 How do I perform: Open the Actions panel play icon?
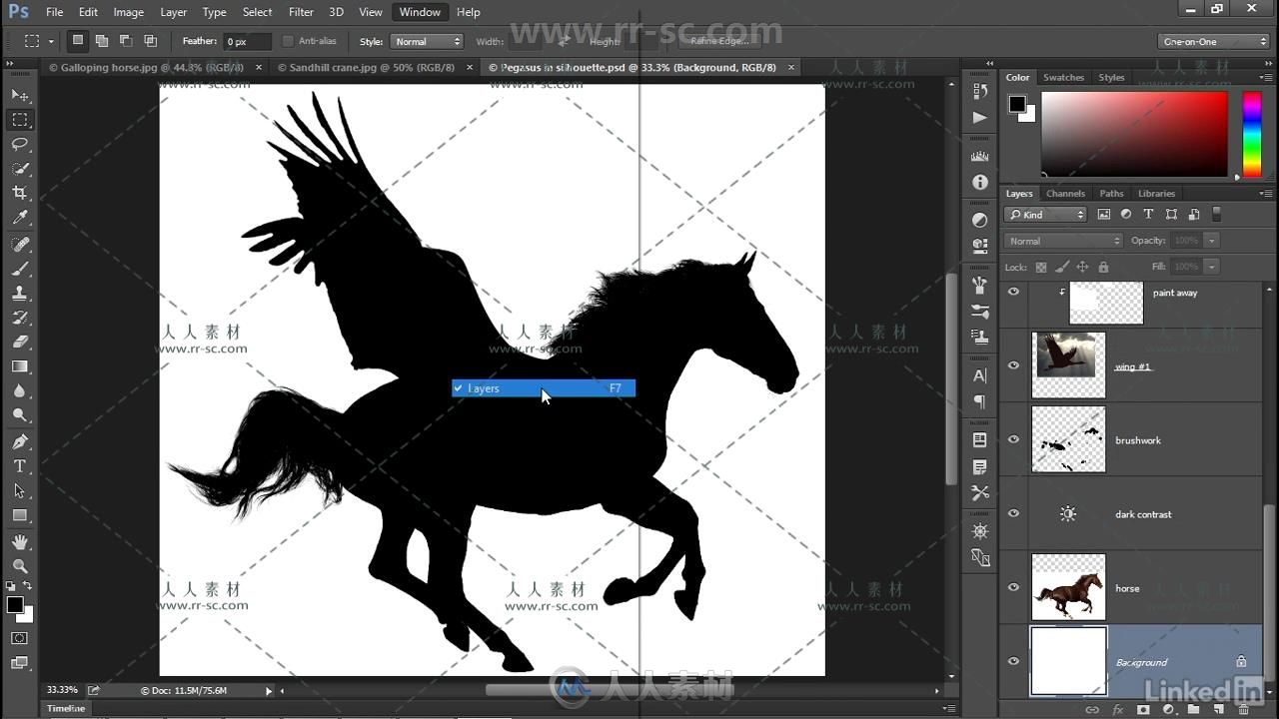(979, 117)
